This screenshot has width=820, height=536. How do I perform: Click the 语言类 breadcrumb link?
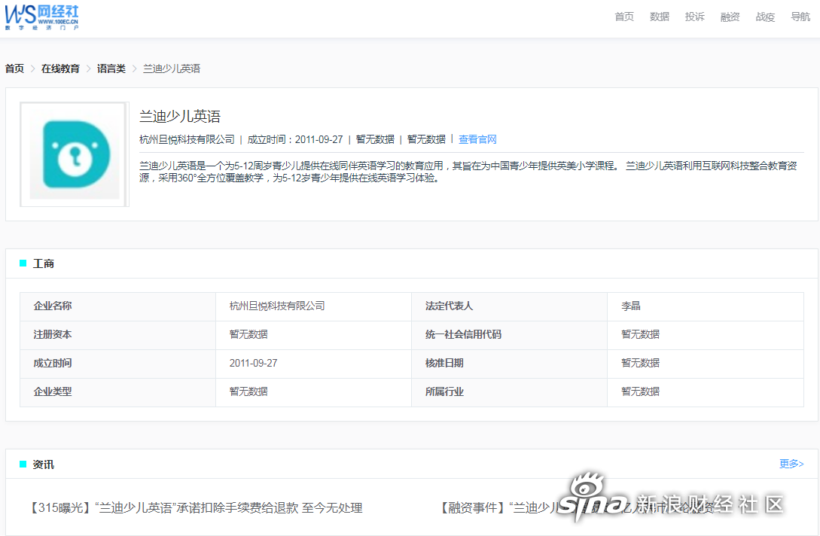(111, 69)
